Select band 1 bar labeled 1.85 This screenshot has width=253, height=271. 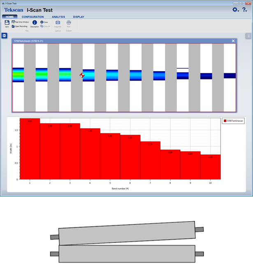[x=30, y=149]
